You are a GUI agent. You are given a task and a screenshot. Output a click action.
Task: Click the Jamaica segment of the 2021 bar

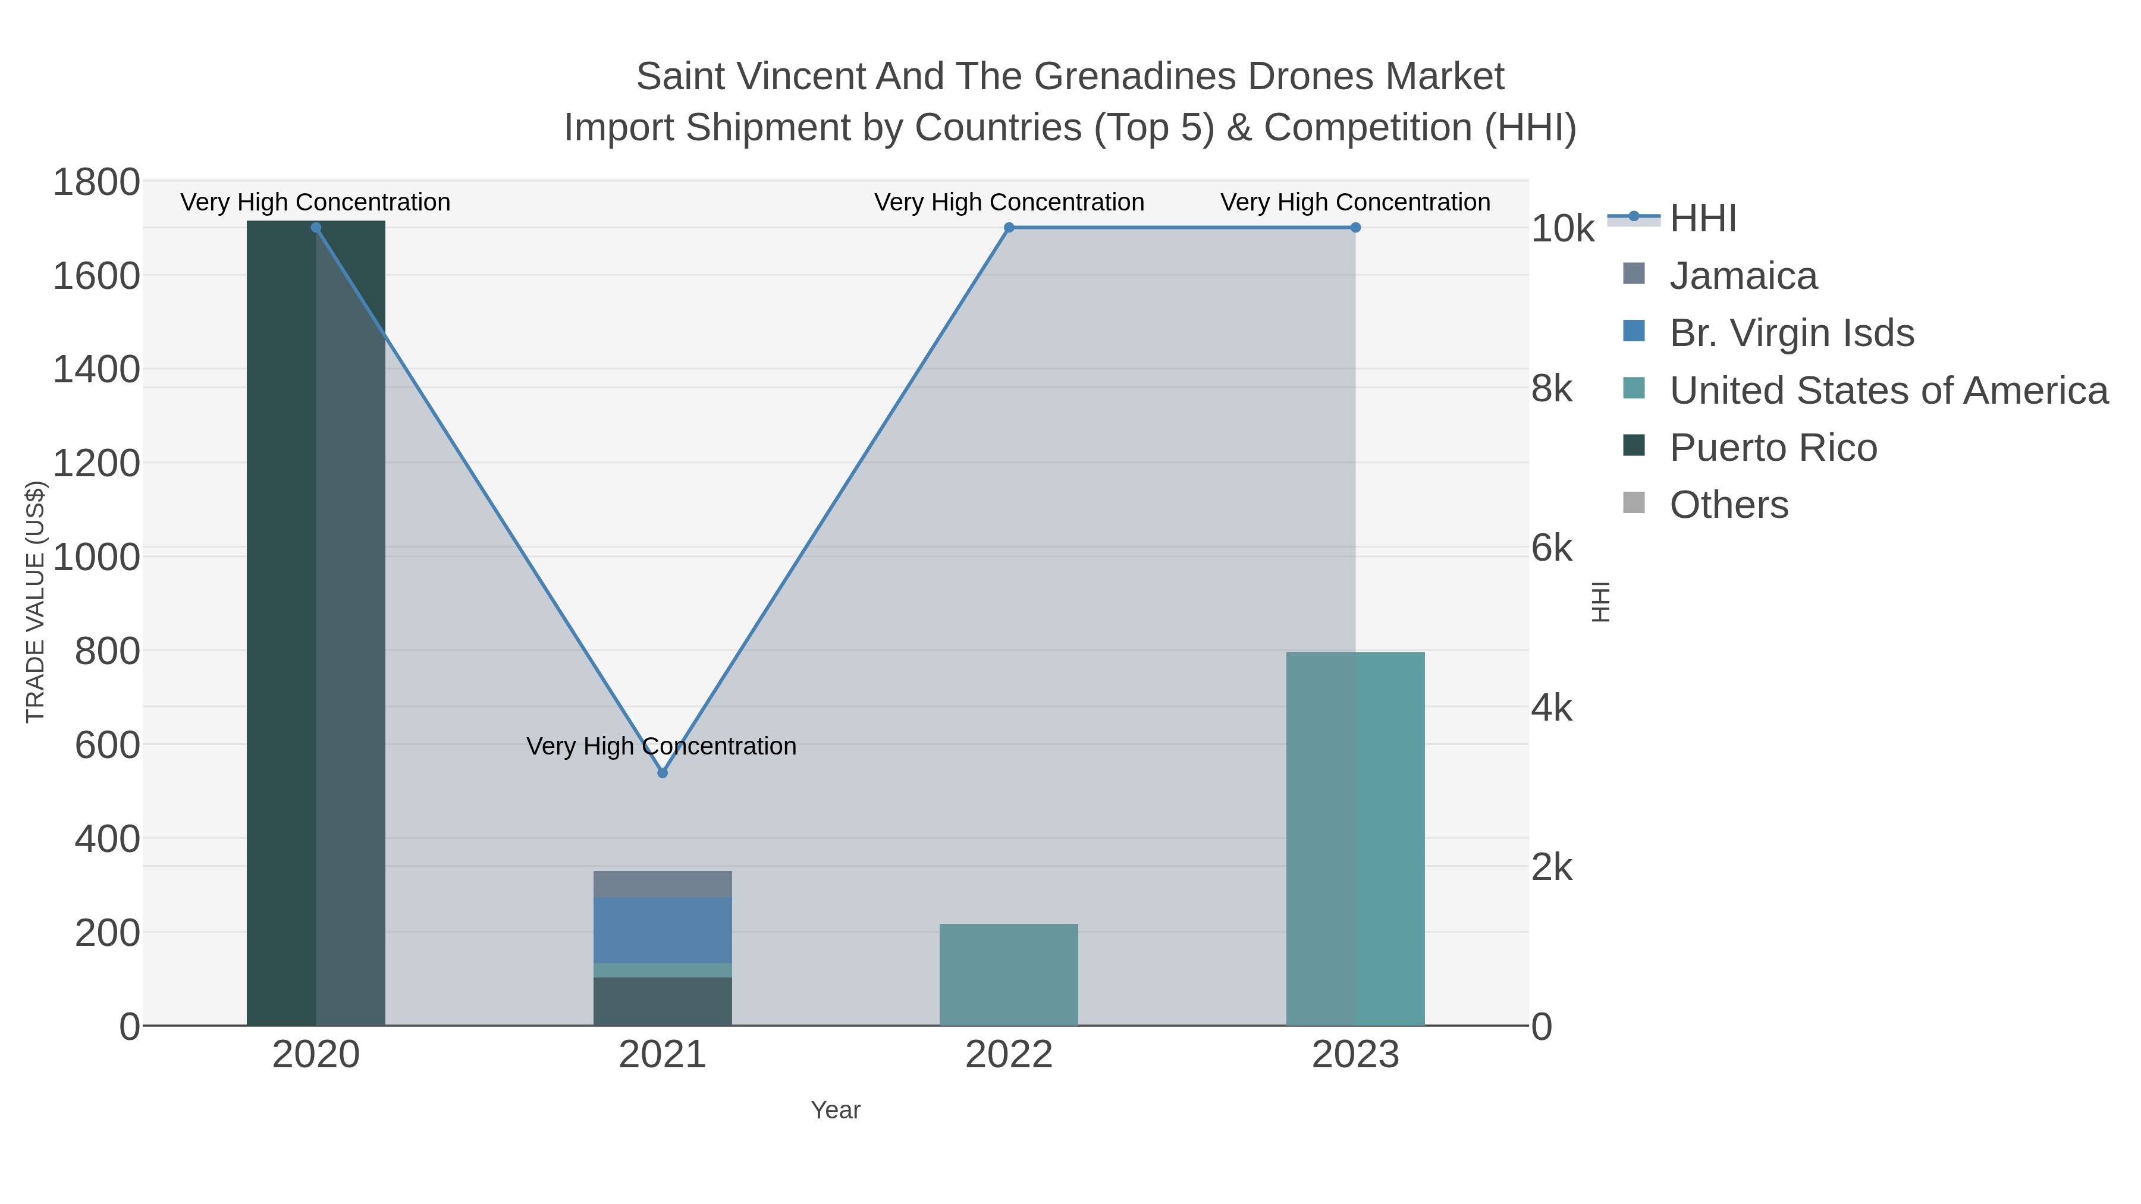(663, 884)
